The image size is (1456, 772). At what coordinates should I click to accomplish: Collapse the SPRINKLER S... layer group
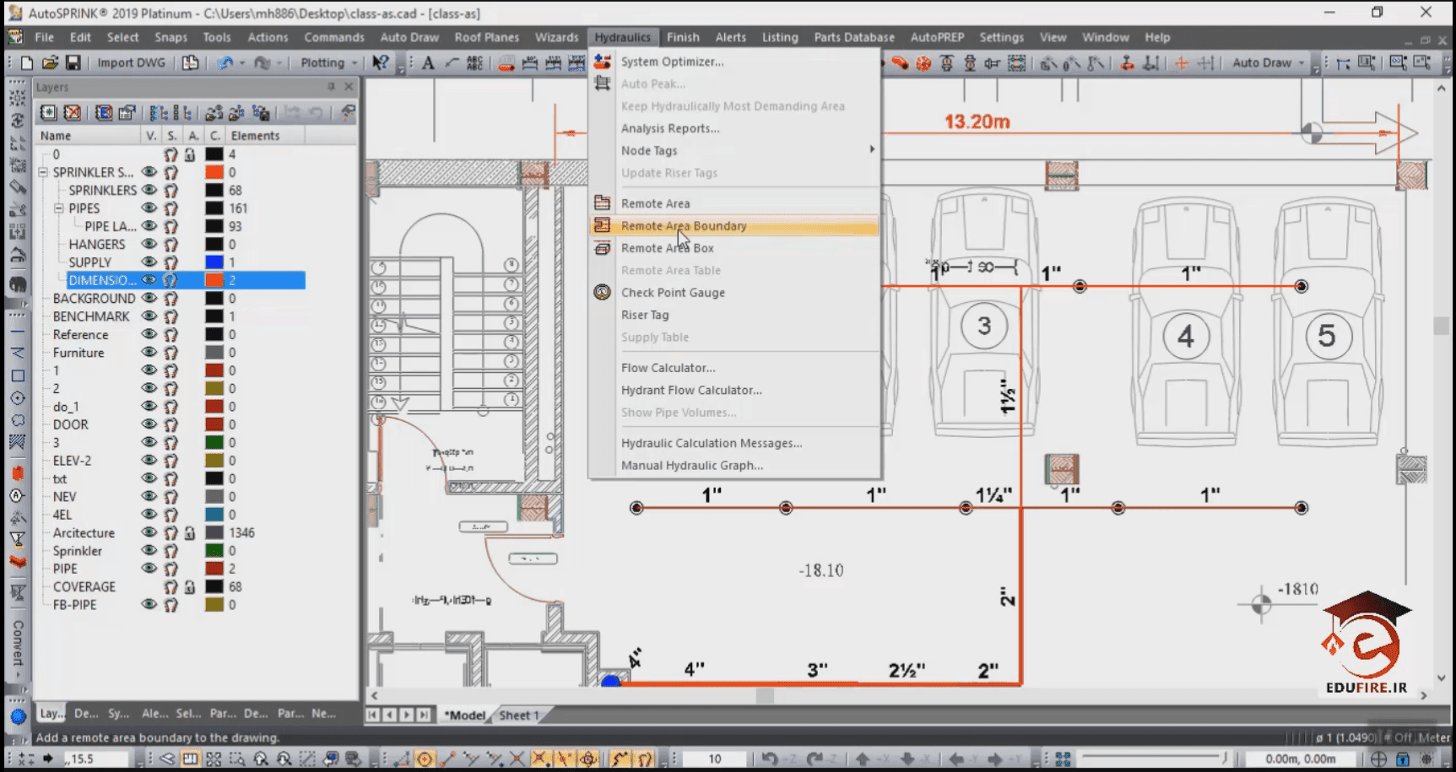43,172
